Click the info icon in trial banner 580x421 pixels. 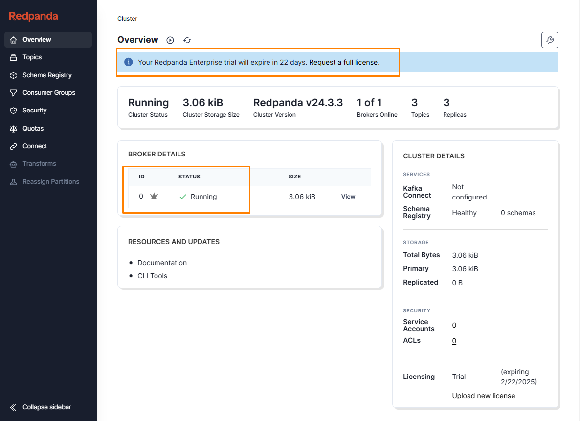(x=128, y=62)
